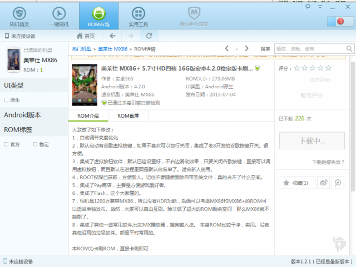Navigate forward with the right arrow

pyautogui.click(x=131, y=36)
